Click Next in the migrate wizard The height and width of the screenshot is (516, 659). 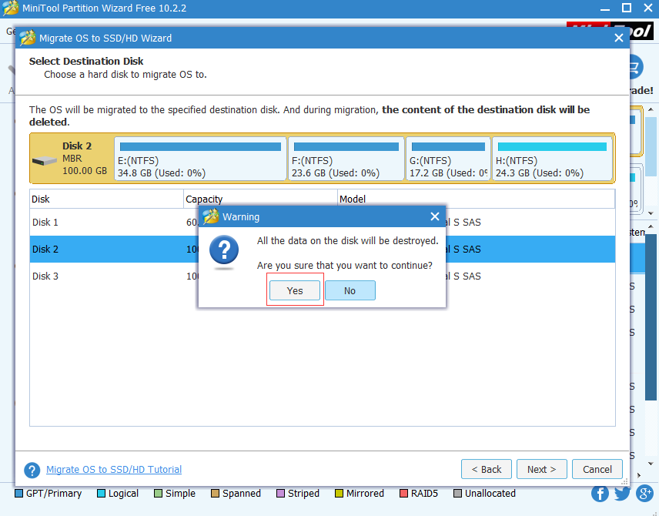[541, 469]
